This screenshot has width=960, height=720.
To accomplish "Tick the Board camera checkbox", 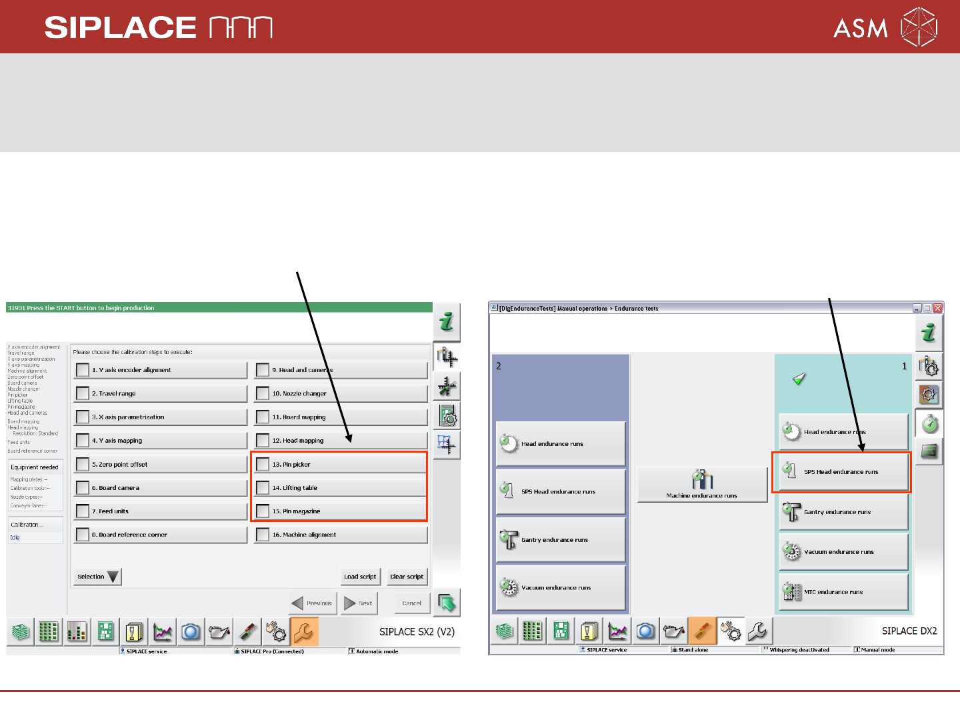I will pyautogui.click(x=83, y=487).
